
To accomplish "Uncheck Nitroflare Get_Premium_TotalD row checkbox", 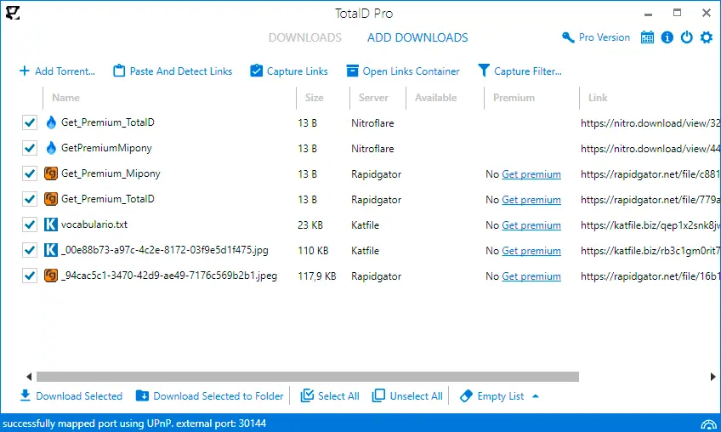I will [30, 122].
